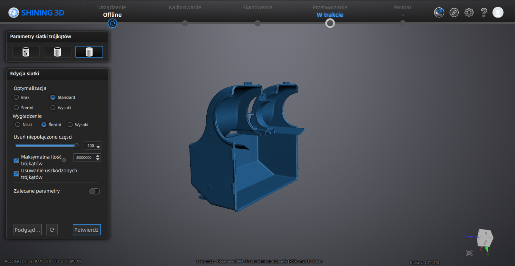
Task: Set smoothing to 'Wysoki'
Action: click(70, 125)
